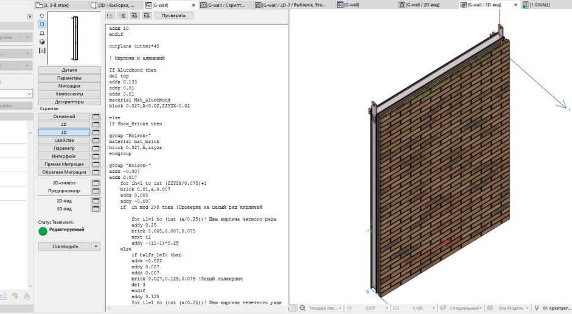Toggle the 2D script button
The image size is (572, 314).
tap(64, 124)
